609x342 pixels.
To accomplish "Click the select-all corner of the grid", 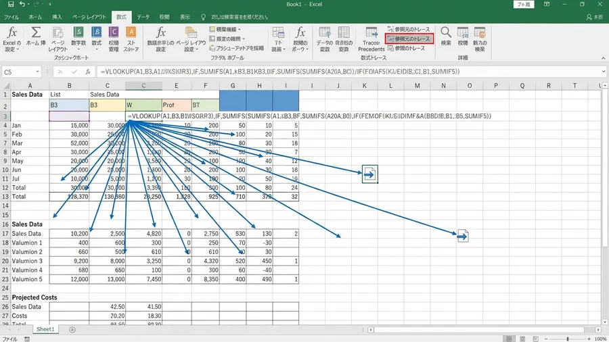I will pos(5,86).
